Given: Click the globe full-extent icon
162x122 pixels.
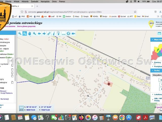Looking at the screenshot, I should coord(68,33).
